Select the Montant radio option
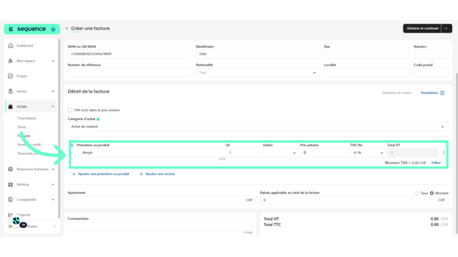The width and height of the screenshot is (458, 257). coord(432,193)
